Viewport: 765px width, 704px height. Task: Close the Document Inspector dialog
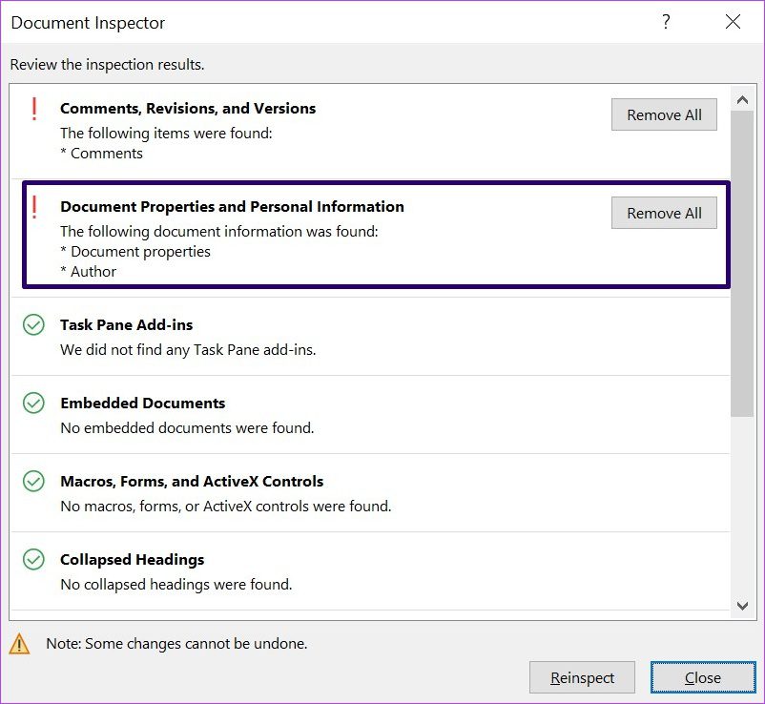coord(703,677)
